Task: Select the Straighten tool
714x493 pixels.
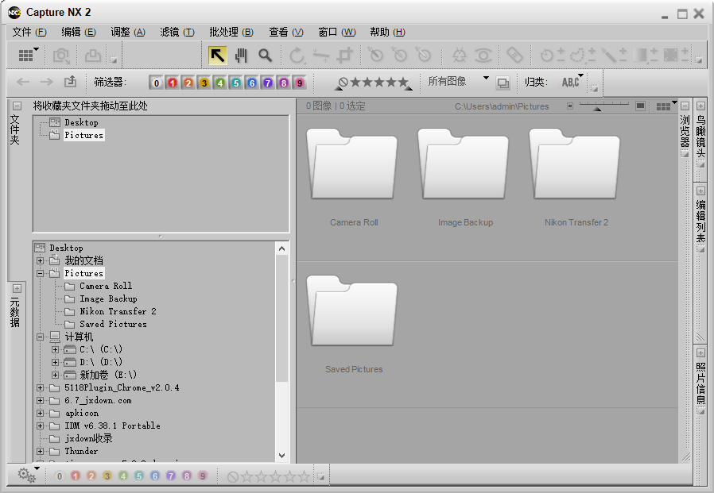Action: coord(320,56)
